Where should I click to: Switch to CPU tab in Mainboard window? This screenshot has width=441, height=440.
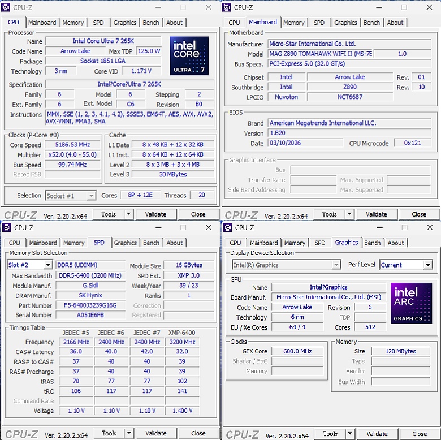pyautogui.click(x=234, y=23)
